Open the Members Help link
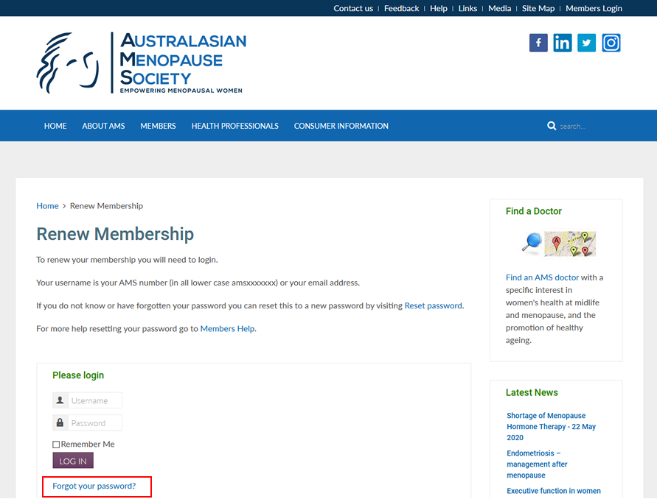 tap(228, 329)
